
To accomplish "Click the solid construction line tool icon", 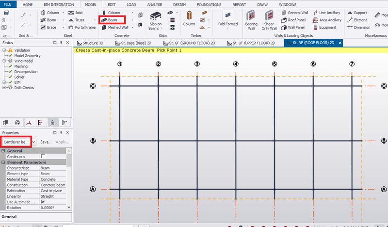I will tap(23, 25).
